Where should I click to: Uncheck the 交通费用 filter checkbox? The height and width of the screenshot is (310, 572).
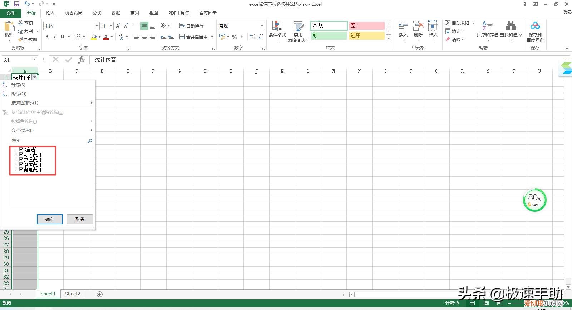pos(21,160)
